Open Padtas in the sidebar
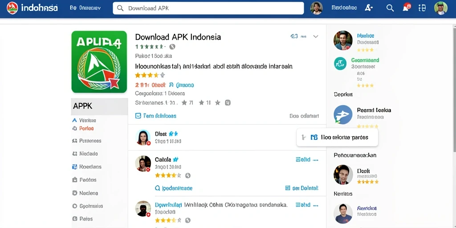 point(84,180)
